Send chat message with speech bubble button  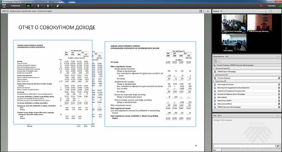coord(278,146)
